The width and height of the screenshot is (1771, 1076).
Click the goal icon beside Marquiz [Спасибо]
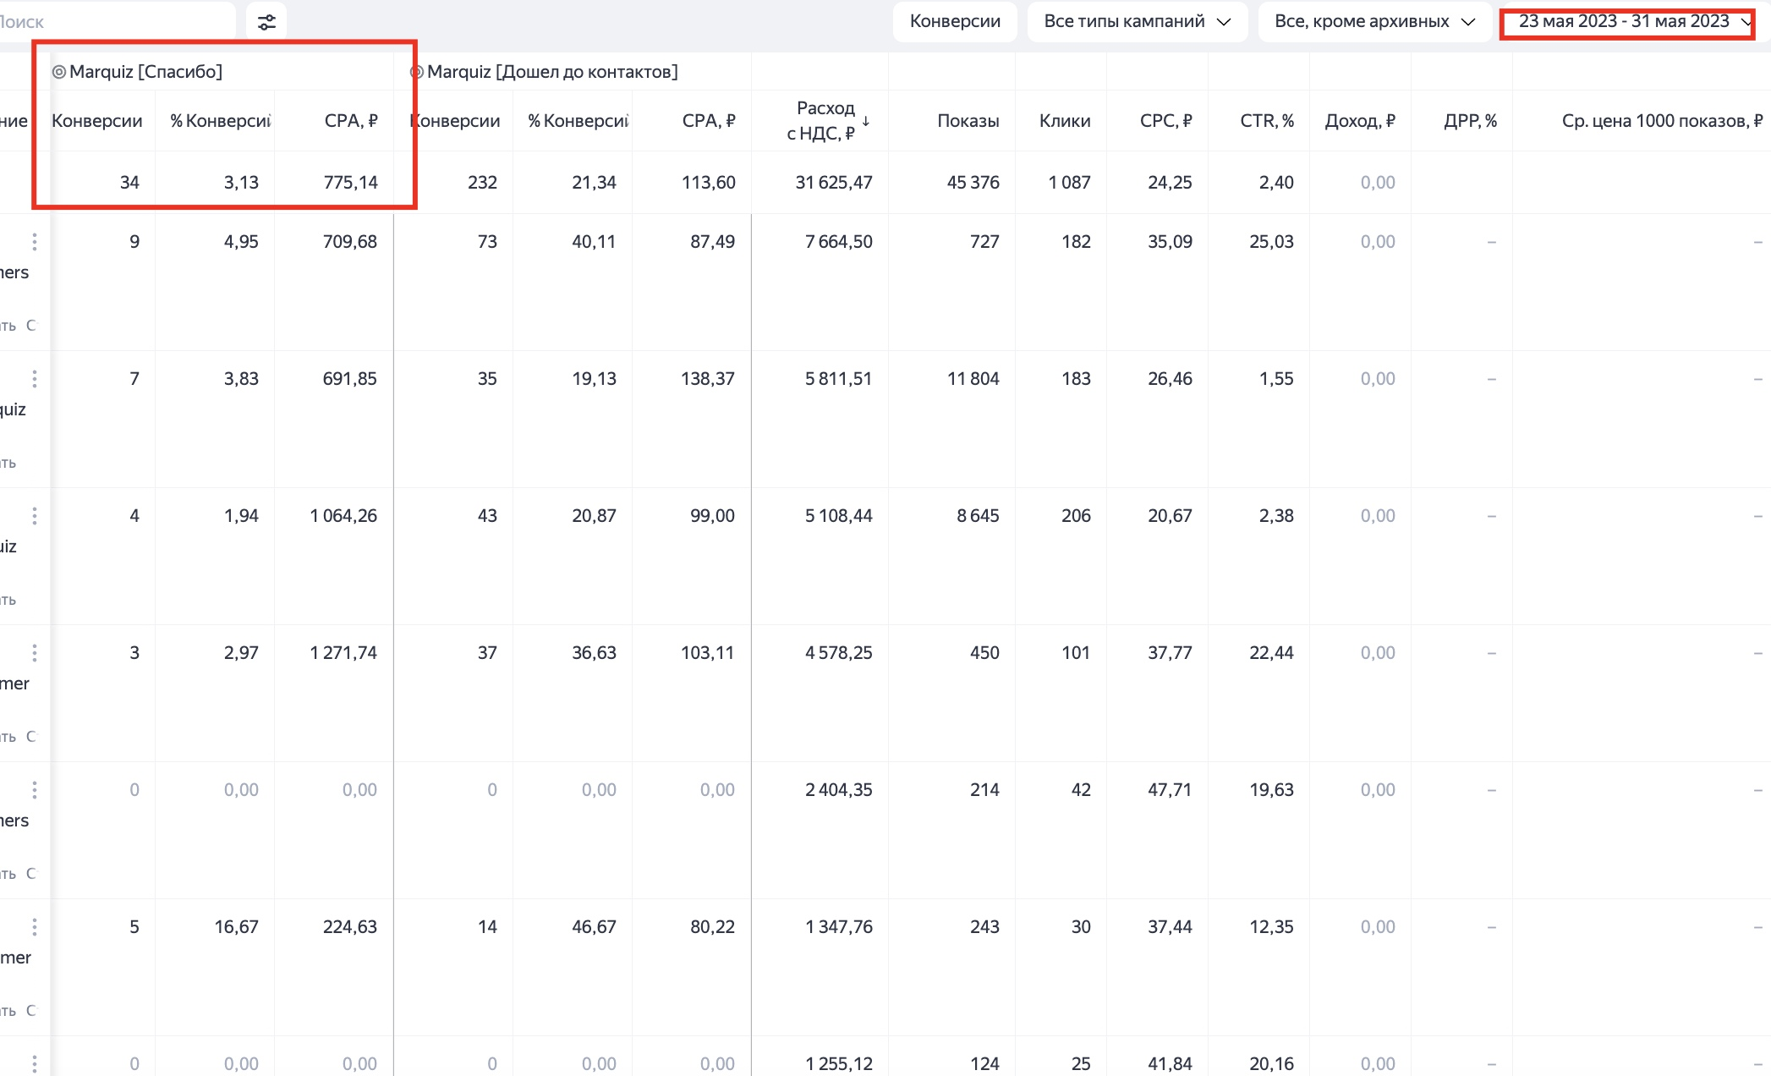click(x=59, y=72)
